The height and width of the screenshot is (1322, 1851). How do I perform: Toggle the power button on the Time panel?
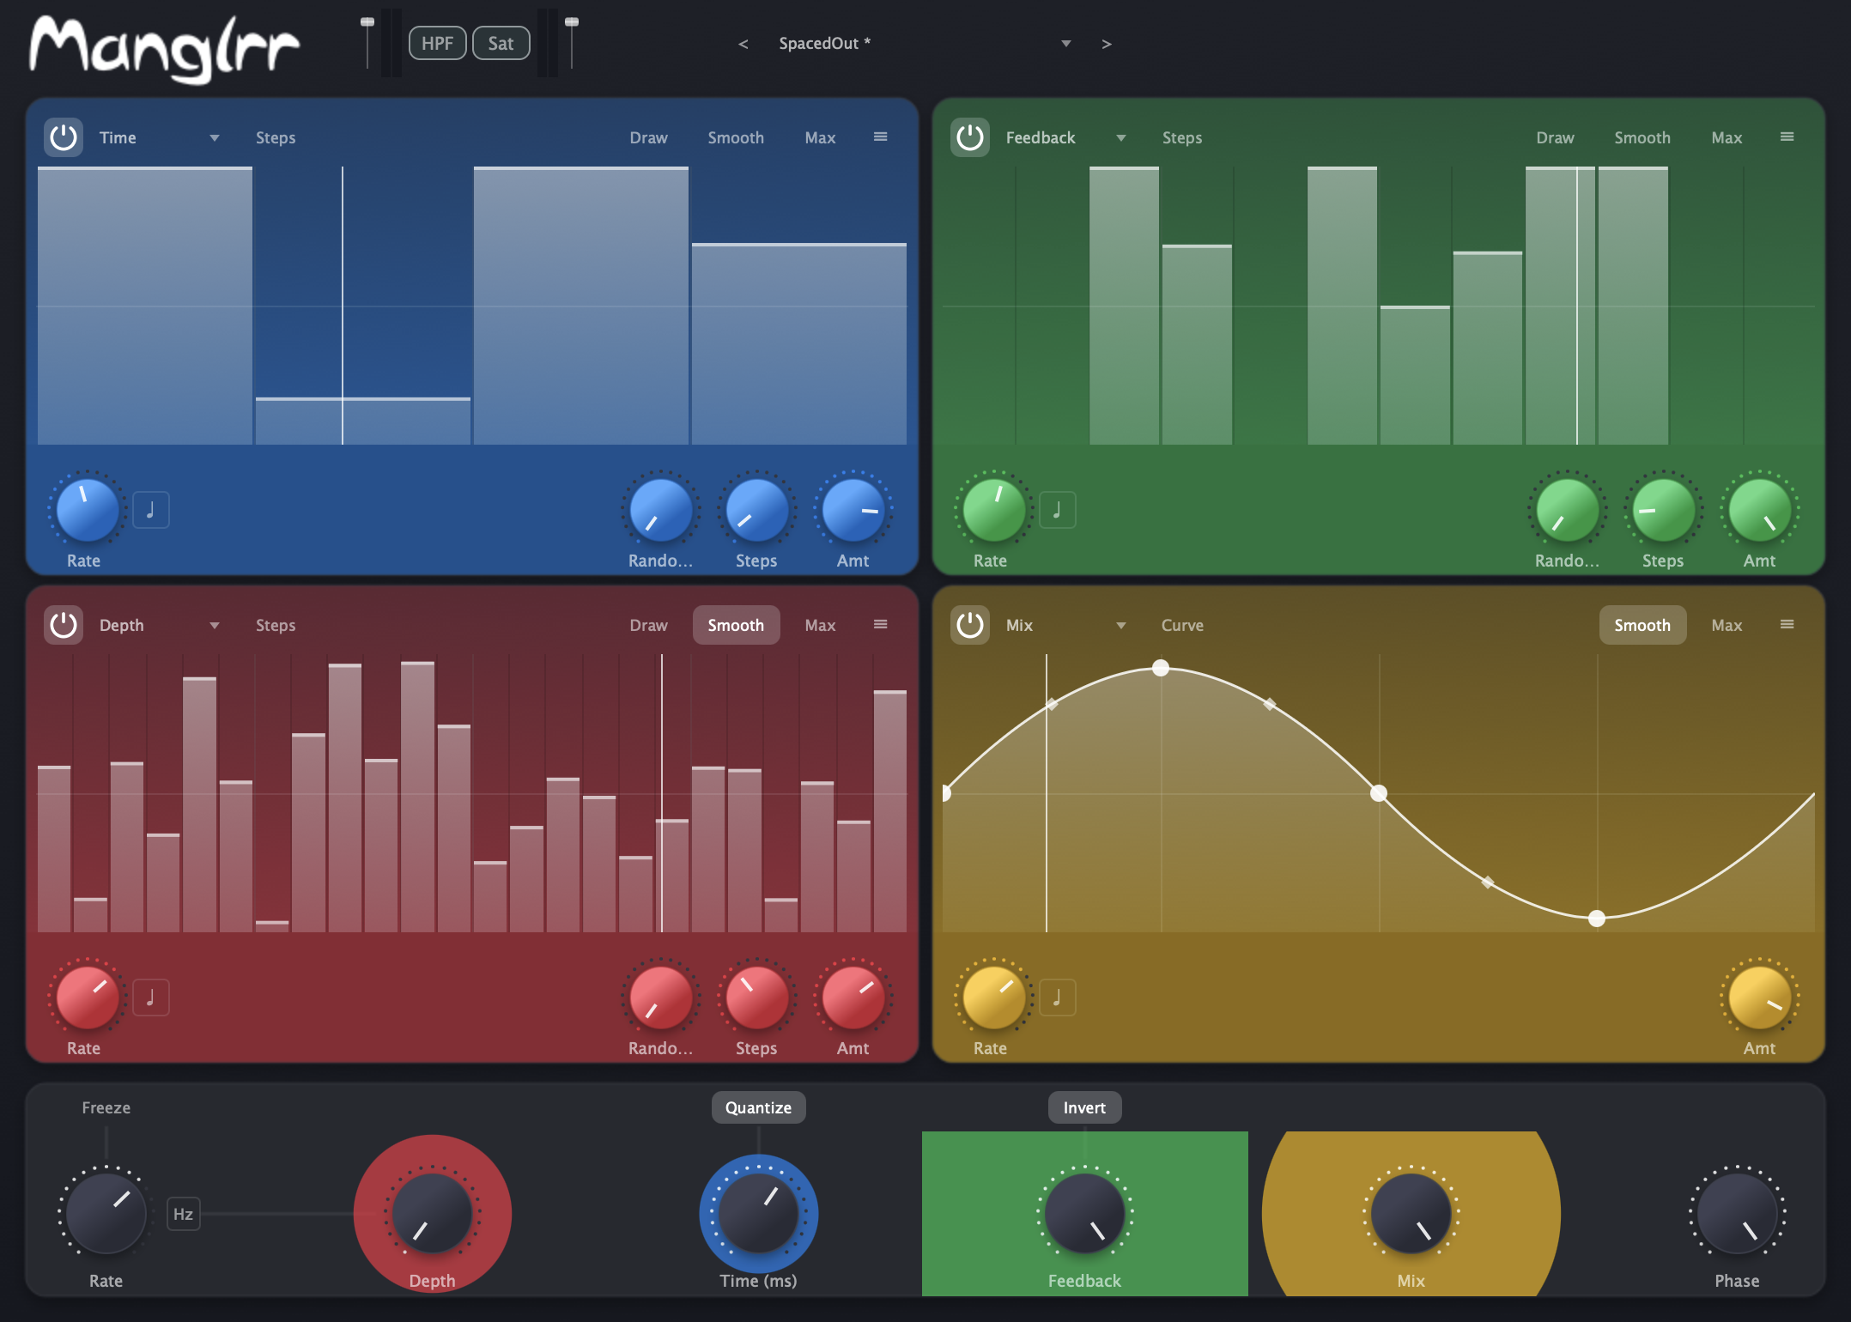coord(64,137)
